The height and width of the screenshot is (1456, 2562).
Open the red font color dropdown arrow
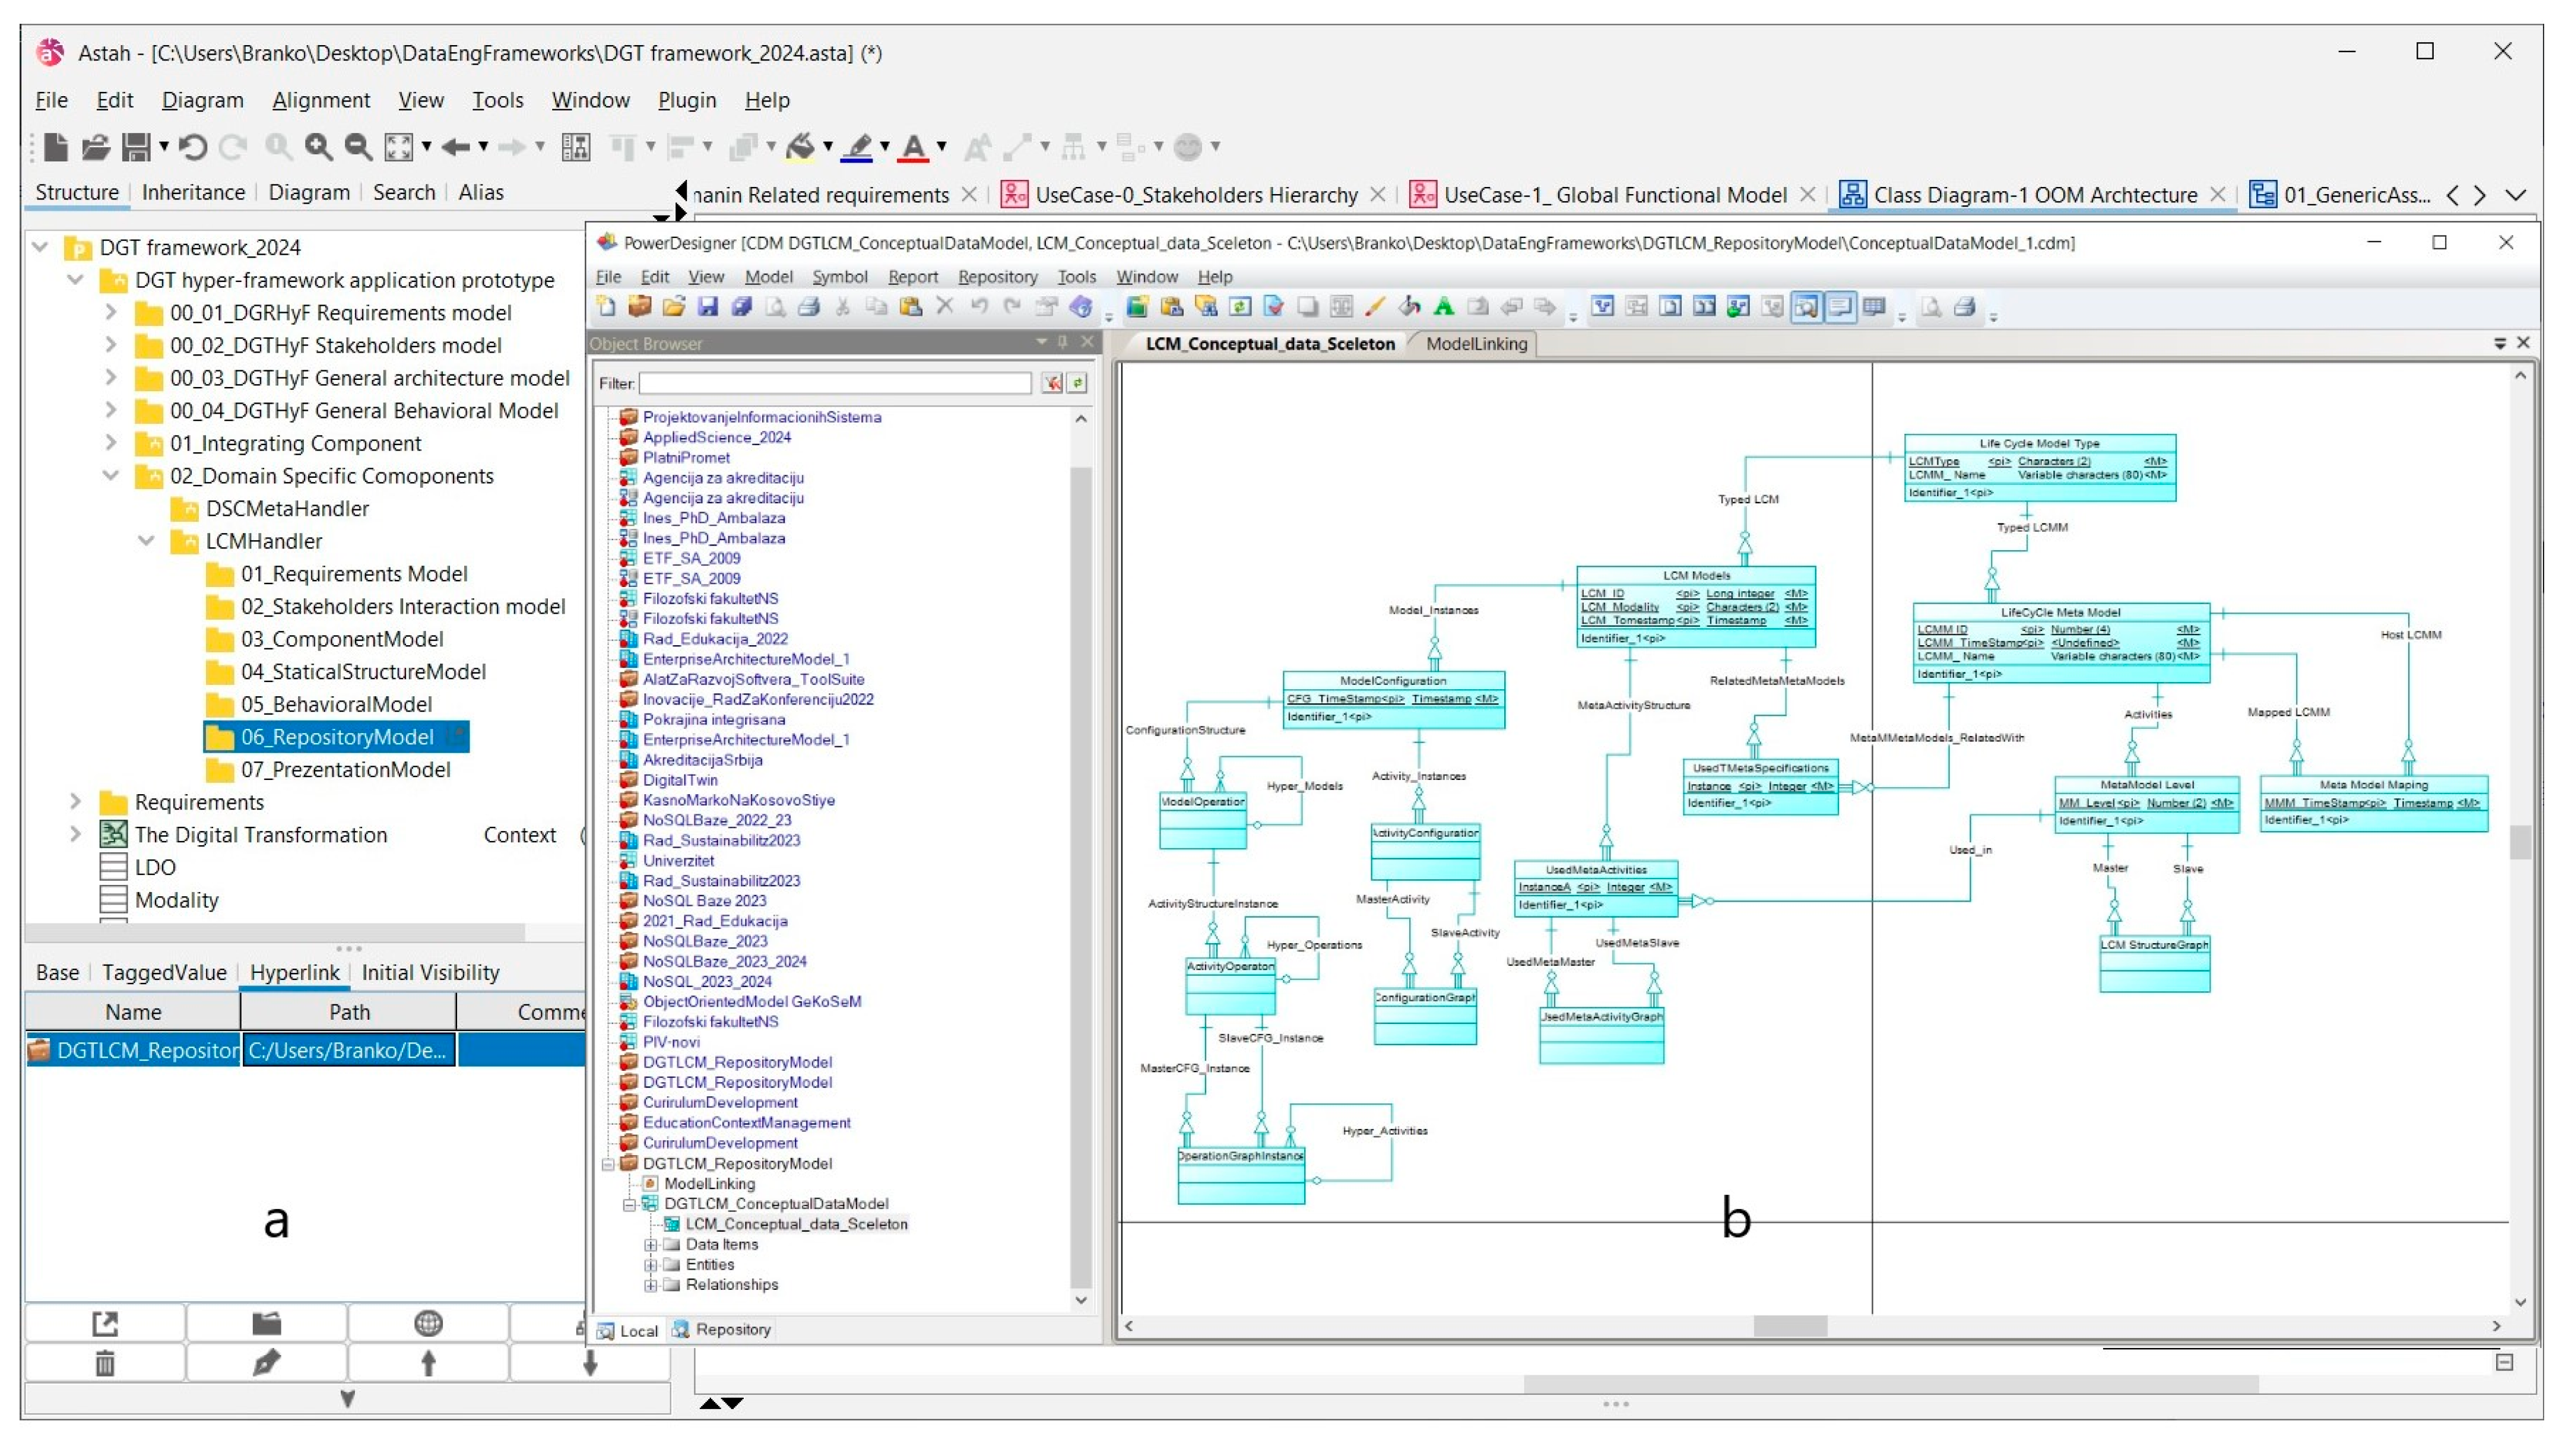(x=941, y=147)
